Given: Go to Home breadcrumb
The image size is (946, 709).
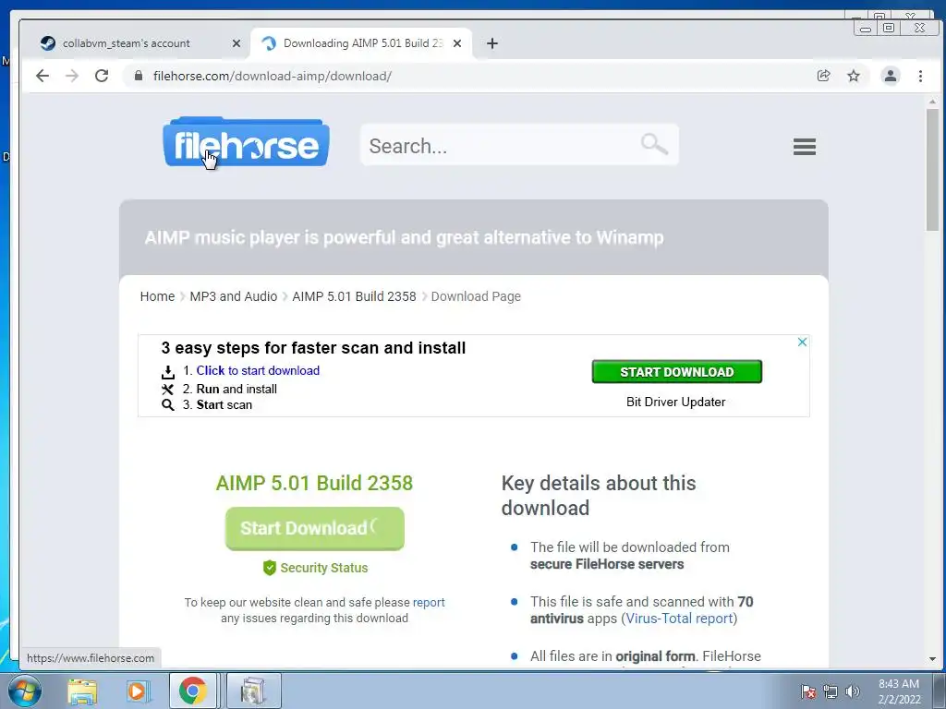Looking at the screenshot, I should pyautogui.click(x=157, y=296).
